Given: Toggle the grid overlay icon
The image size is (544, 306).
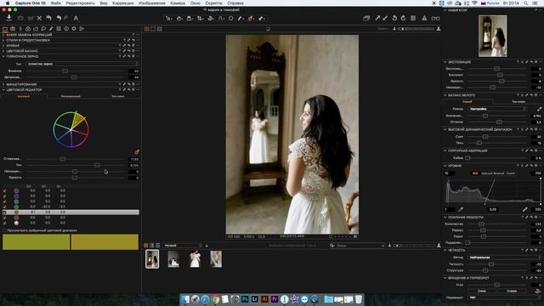Looking at the screenshot, I should [413, 18].
